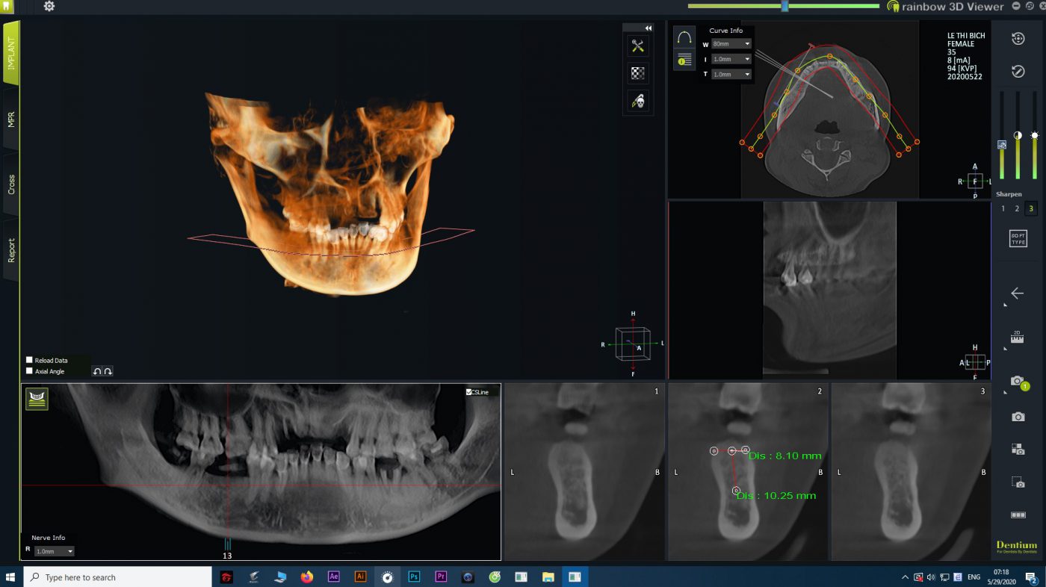Click the skull rendering preset icon
Screen dimensions: 1046x587
coord(638,100)
